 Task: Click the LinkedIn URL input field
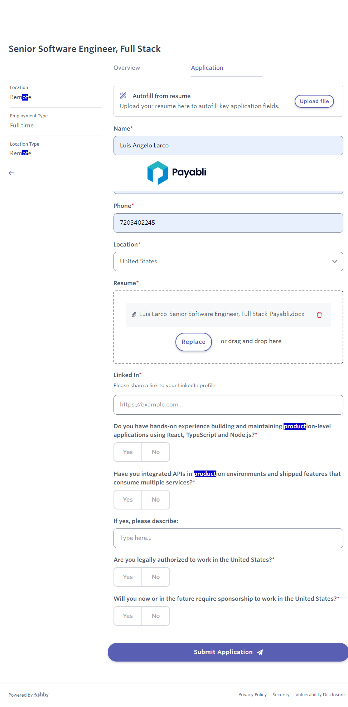pyautogui.click(x=228, y=405)
